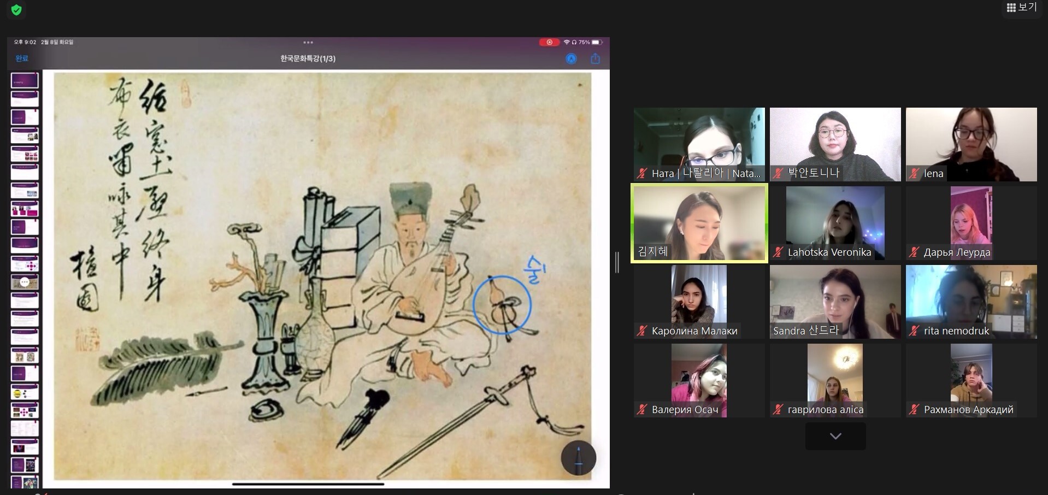Viewport: 1048px width, 495px height.
Task: Click the muted mic icon beside Валерия Осач
Action: 642,410
